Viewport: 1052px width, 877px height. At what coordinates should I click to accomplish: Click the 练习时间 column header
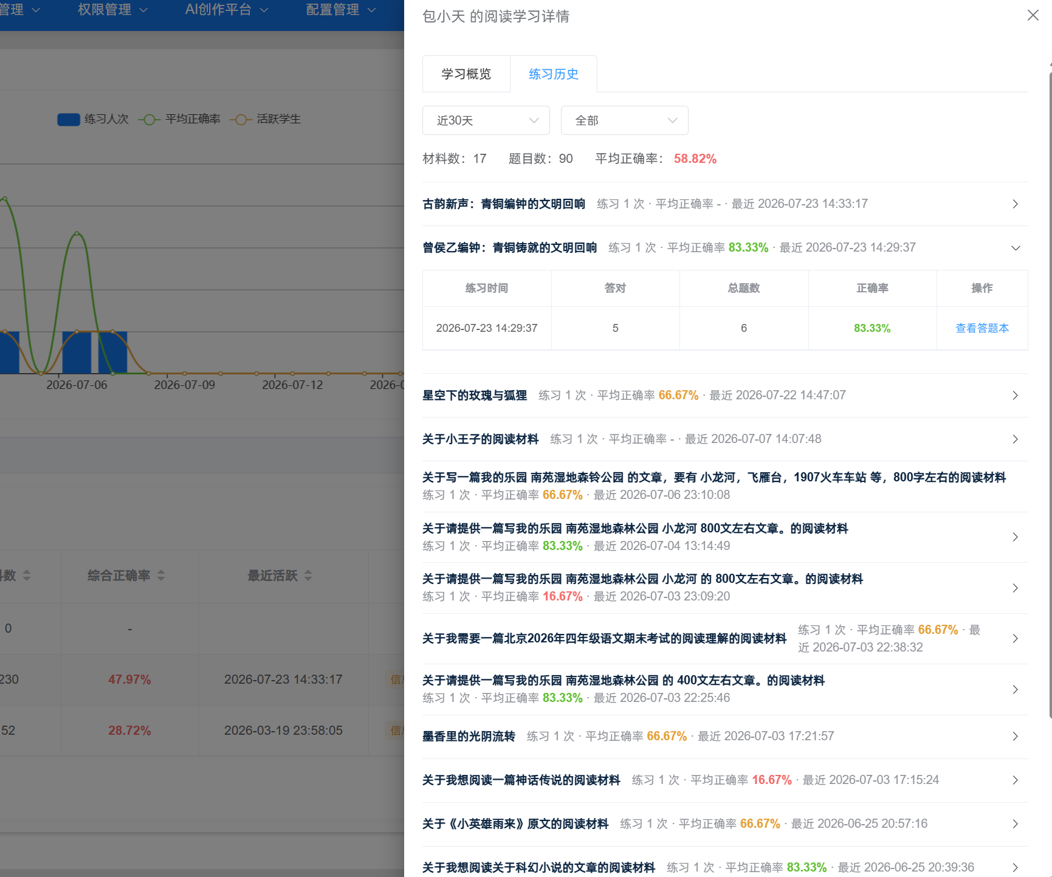click(x=487, y=288)
